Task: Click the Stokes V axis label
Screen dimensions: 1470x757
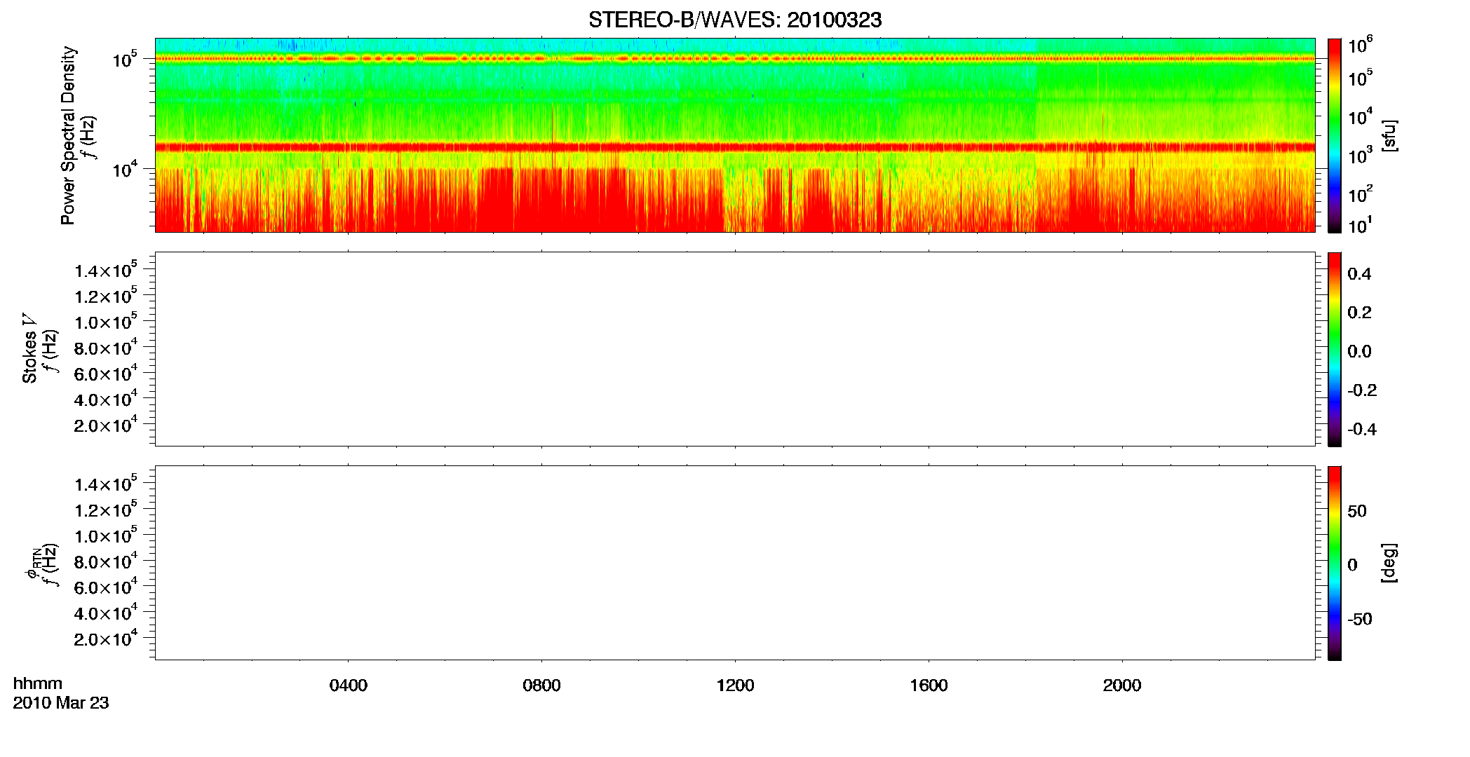Action: (29, 349)
